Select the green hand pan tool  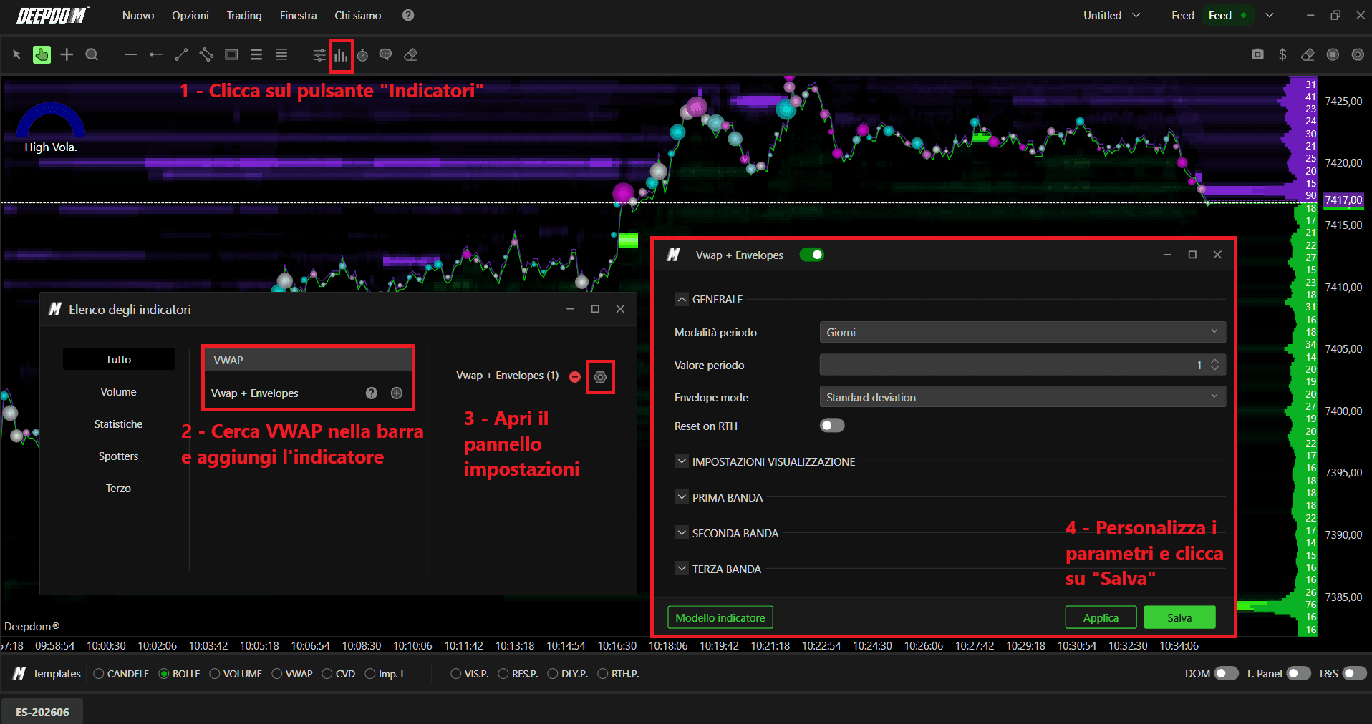point(42,54)
